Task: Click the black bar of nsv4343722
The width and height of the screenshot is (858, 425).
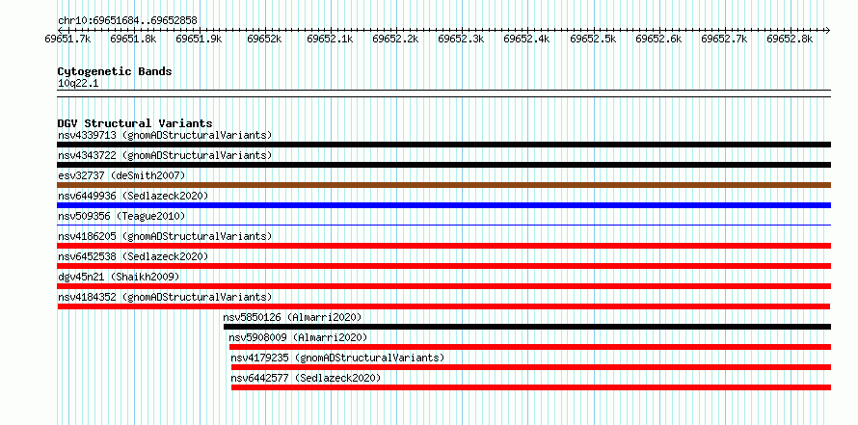Action: [x=443, y=165]
